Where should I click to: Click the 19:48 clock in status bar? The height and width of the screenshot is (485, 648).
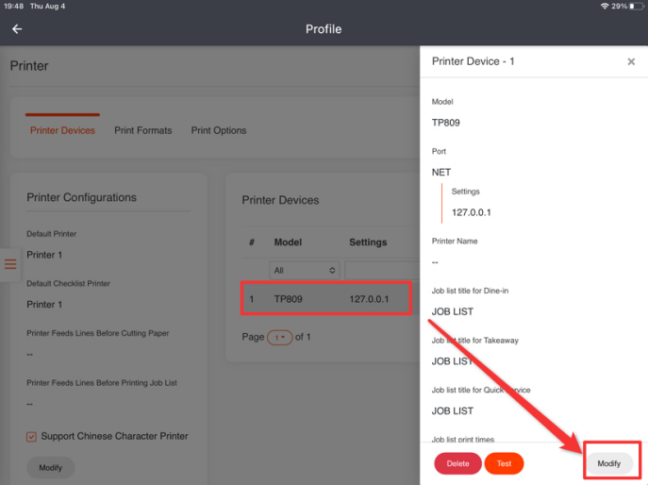(13, 7)
